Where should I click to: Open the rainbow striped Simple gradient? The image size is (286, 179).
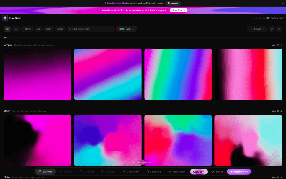(x=178, y=74)
